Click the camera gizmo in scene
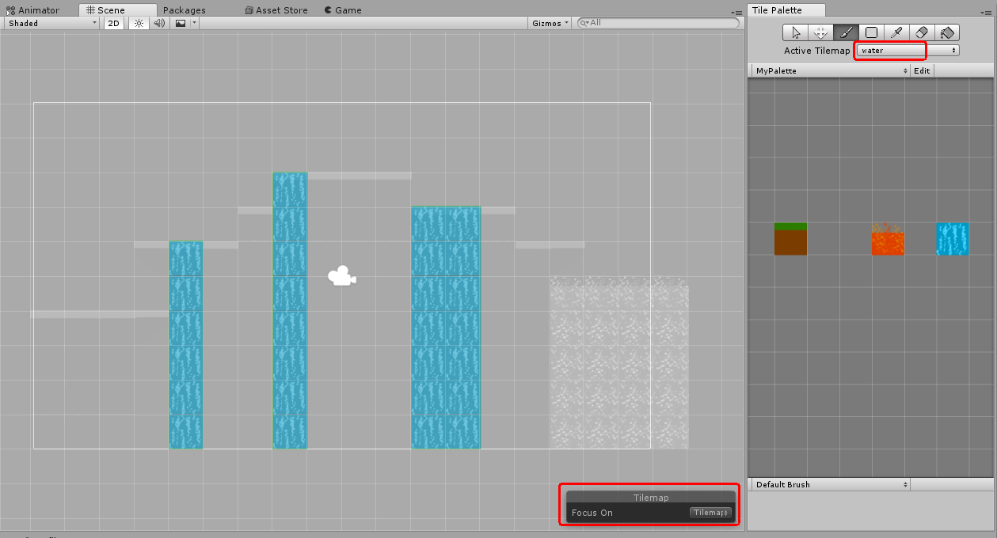The height and width of the screenshot is (538, 997). 342,276
